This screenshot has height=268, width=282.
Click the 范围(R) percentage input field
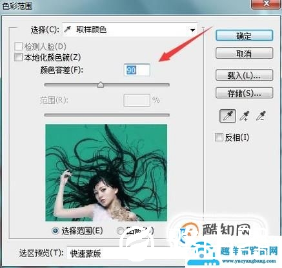pyautogui.click(x=137, y=100)
